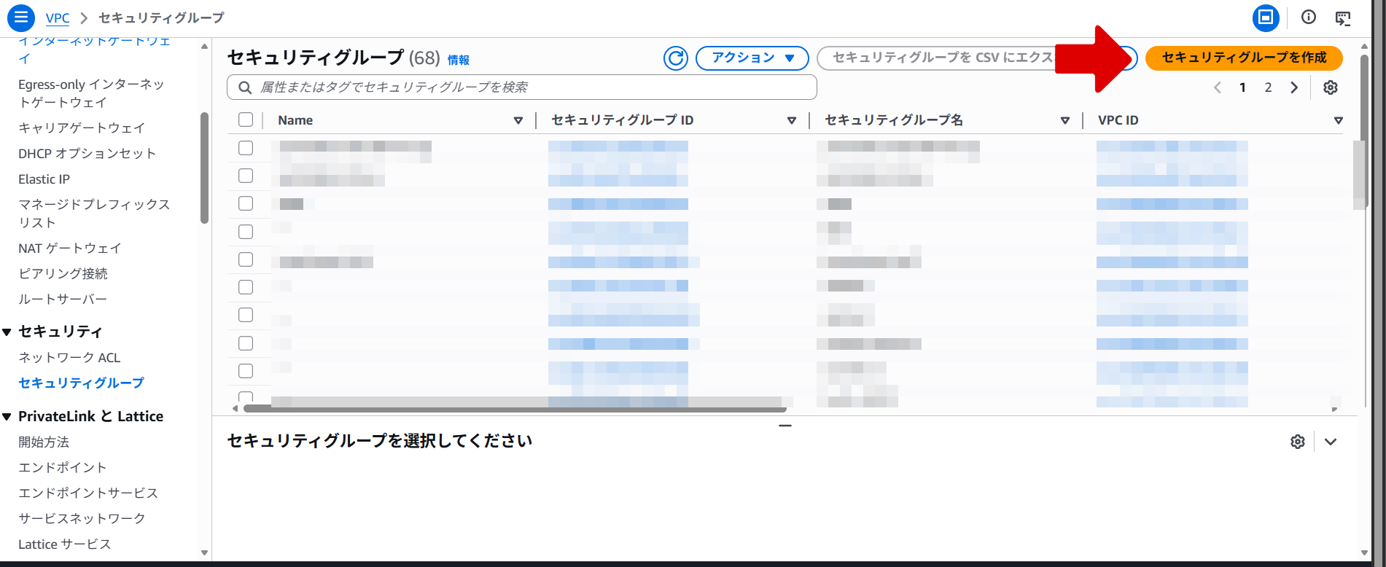Collapse the セキュリティ sidebar section

point(7,332)
